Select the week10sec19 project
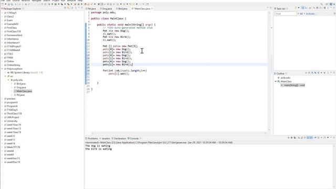This screenshot has width=336, height=189. 14,132
